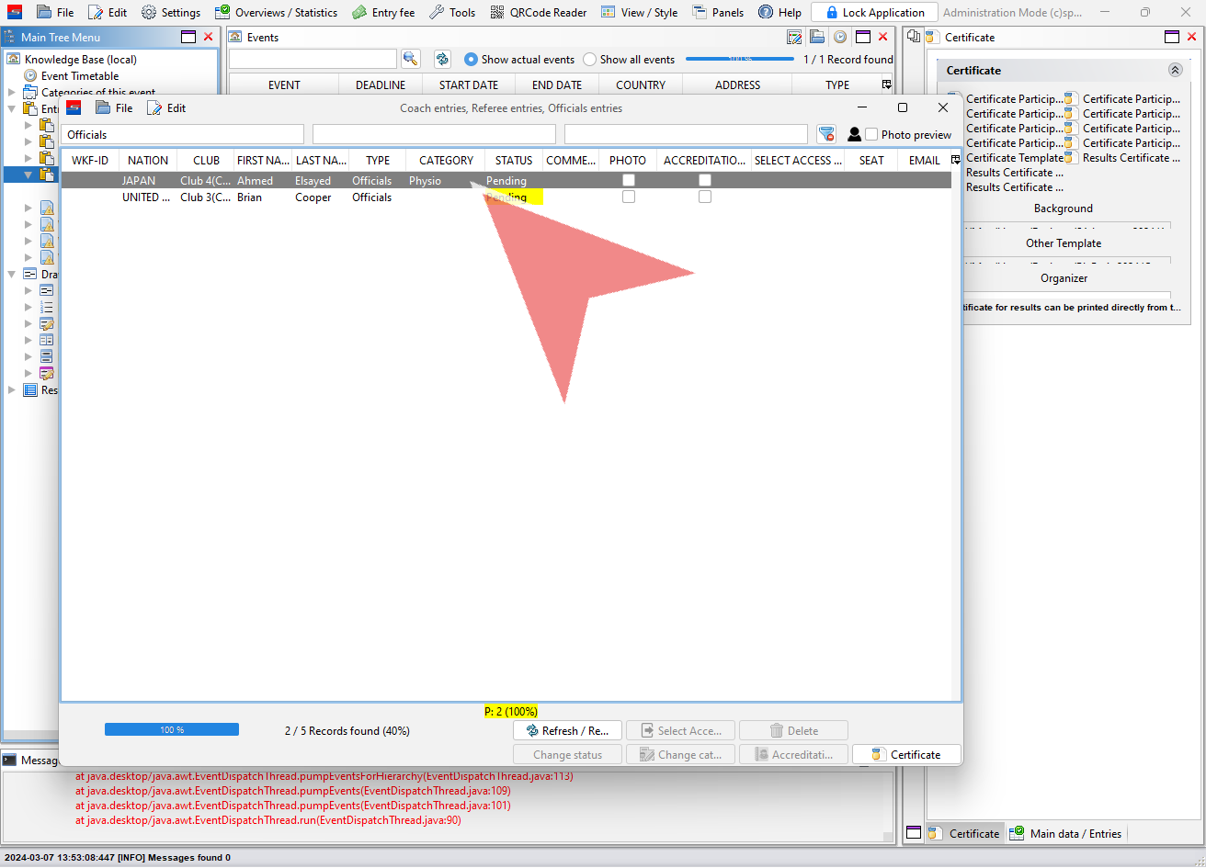Click the Certificate button in the dialog

pyautogui.click(x=906, y=754)
